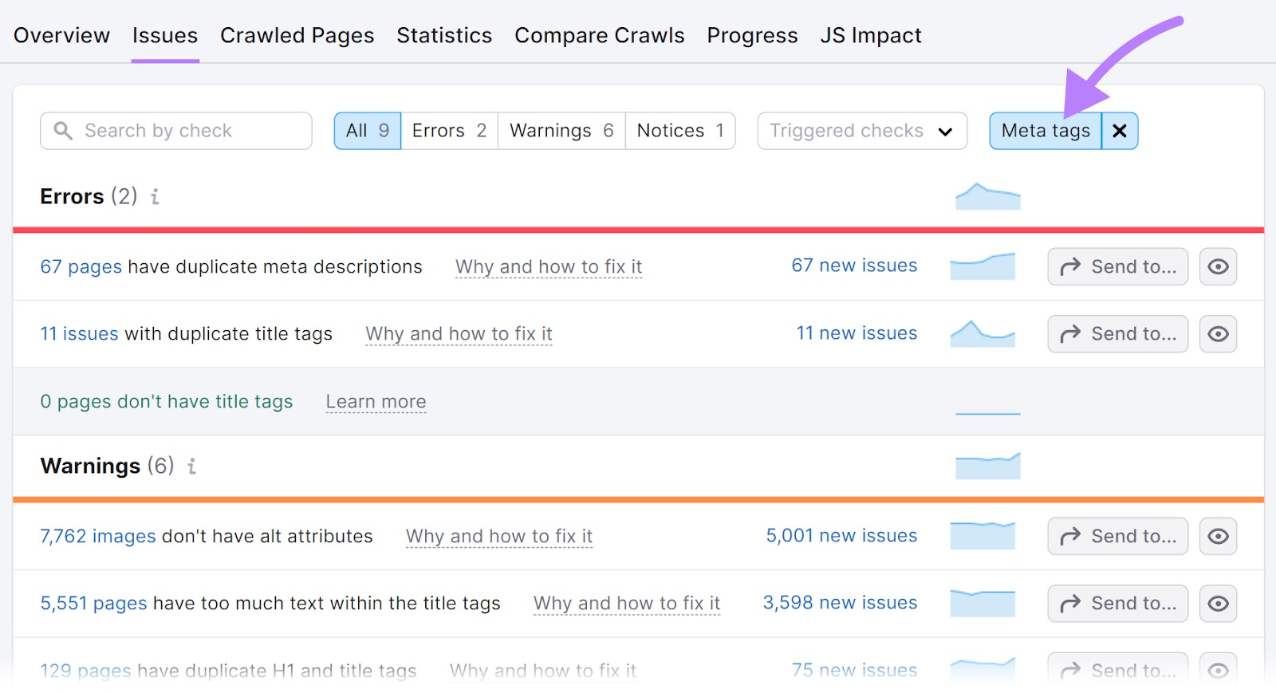This screenshot has height=693, width=1276.
Task: Open trend chart for missing alt attributes
Action: tap(983, 536)
